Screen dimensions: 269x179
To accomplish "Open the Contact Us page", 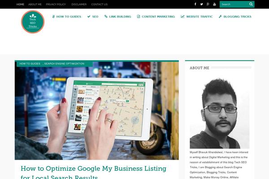I will coord(100,4).
